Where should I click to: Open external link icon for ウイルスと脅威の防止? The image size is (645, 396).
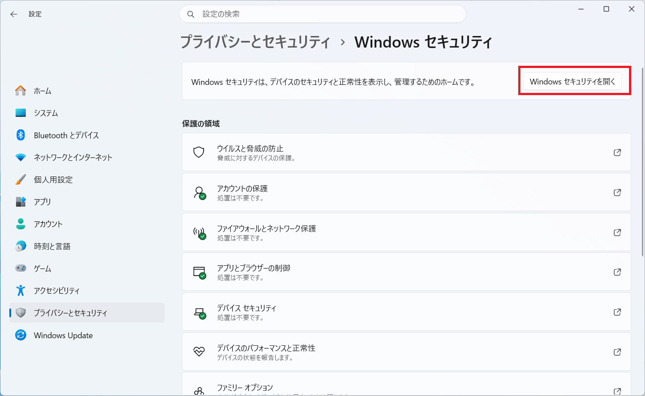pos(617,152)
